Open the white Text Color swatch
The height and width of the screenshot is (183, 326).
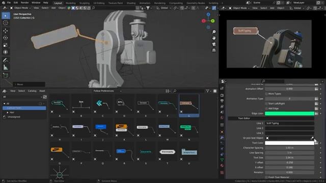289,143
